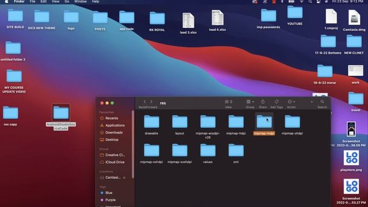Screen dimensions: 368x207
Task: Open Downloads in Finder sidebar
Action: (111, 133)
